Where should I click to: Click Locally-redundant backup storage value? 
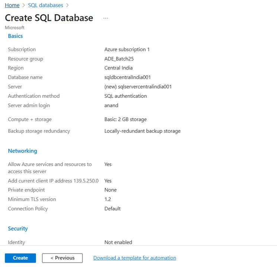[142, 131]
